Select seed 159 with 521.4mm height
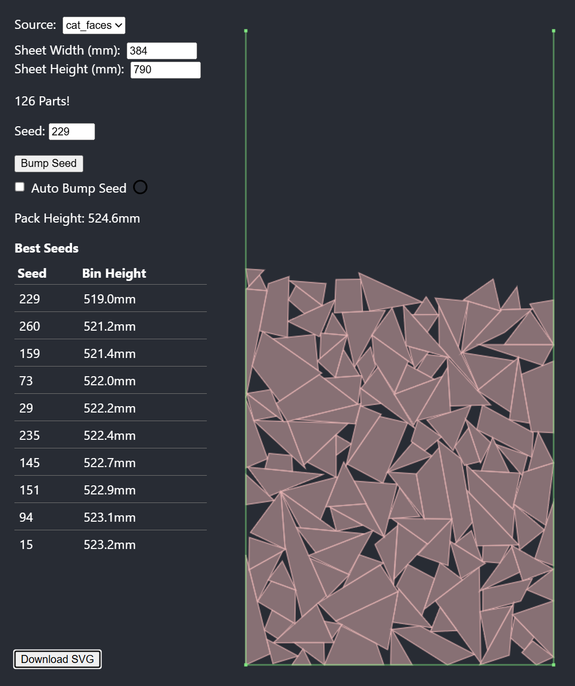 point(111,353)
